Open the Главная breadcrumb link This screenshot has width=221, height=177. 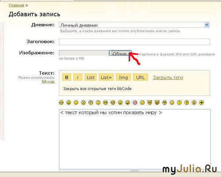point(16,5)
